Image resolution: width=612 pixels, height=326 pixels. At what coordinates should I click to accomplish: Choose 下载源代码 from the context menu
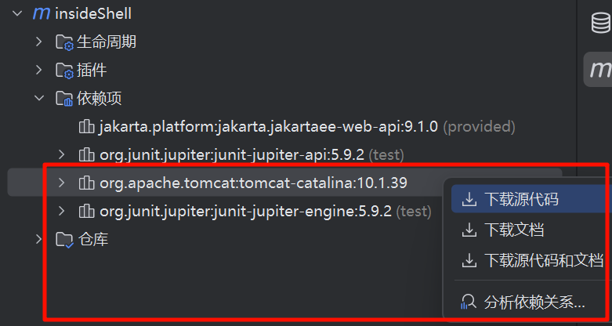[521, 199]
